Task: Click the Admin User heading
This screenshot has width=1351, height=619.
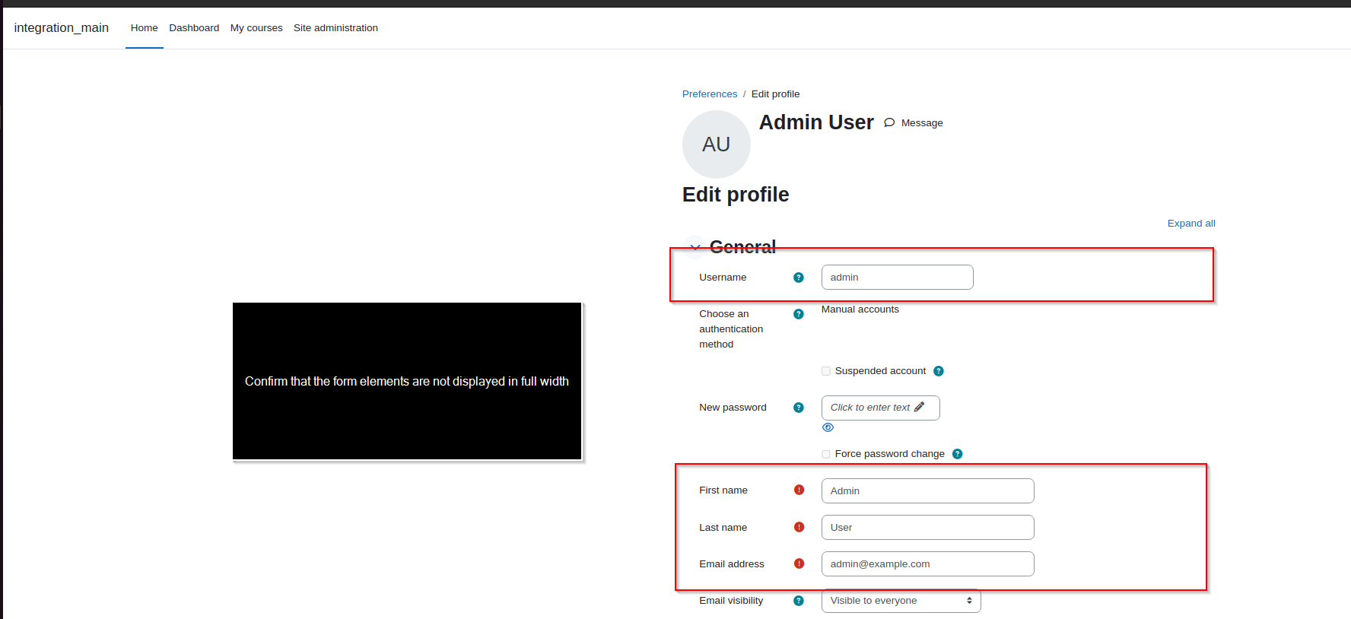Action: (x=816, y=122)
